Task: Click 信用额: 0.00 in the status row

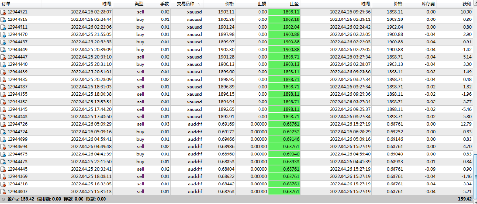Action: (49, 199)
